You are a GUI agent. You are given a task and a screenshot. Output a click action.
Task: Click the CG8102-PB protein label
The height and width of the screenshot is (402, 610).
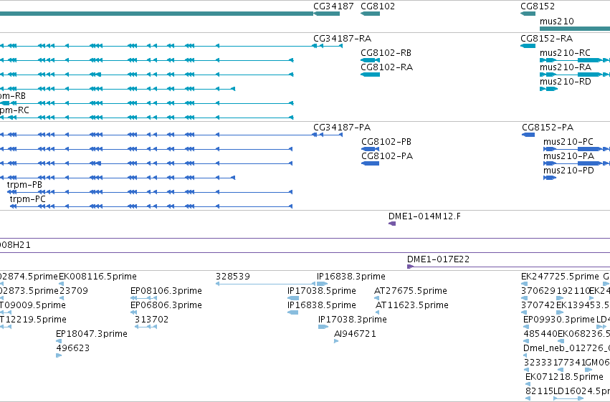[386, 142]
